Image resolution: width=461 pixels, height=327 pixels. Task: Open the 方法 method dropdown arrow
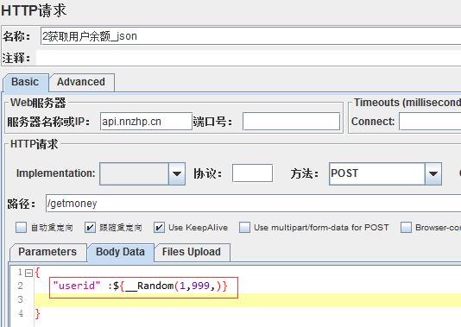pyautogui.click(x=433, y=173)
